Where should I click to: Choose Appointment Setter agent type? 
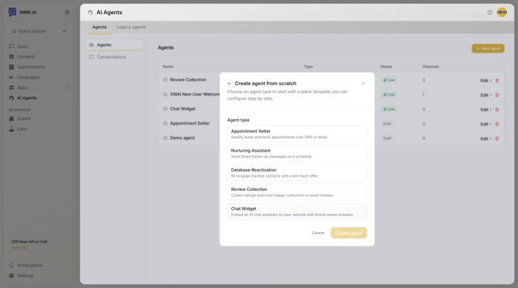(297, 134)
